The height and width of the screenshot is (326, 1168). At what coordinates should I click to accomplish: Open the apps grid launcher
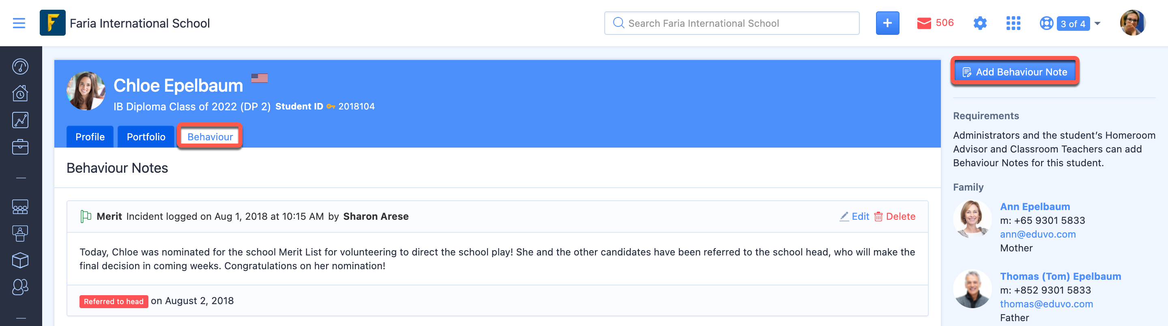coord(1013,23)
